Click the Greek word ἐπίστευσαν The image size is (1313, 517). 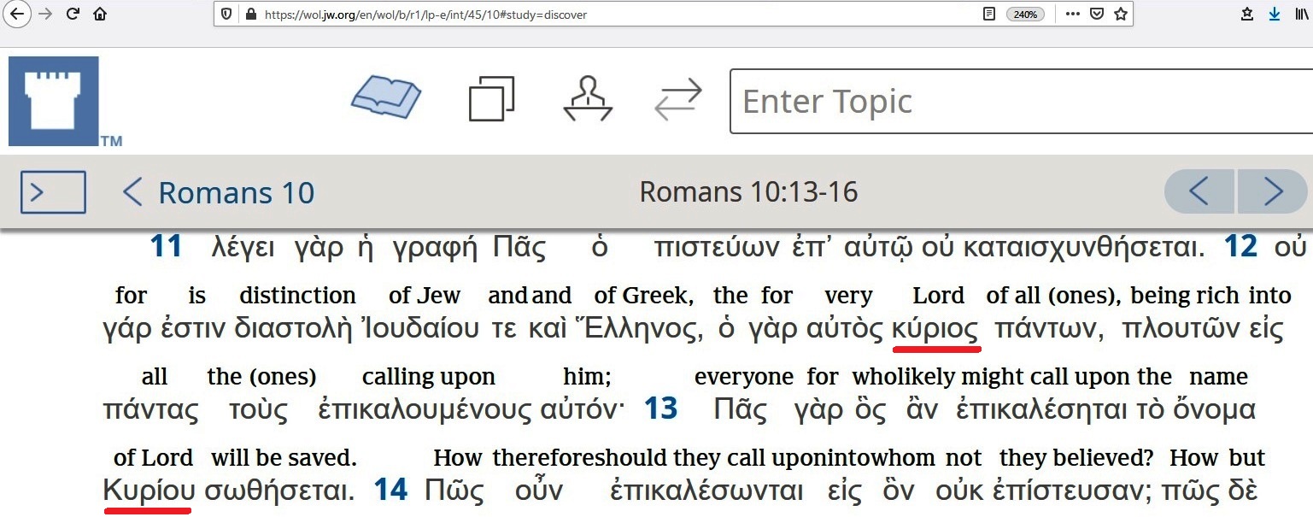(1070, 492)
